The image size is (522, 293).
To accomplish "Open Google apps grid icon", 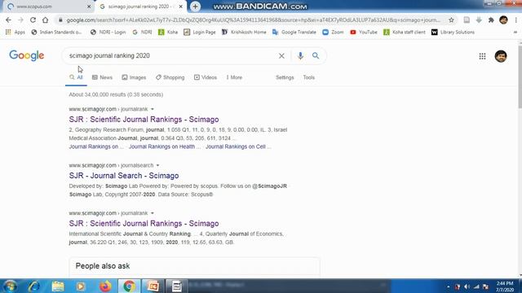I will 482,56.
